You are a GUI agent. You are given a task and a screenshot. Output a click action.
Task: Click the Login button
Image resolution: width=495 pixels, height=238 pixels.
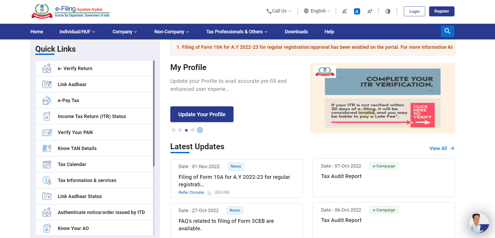tap(414, 11)
